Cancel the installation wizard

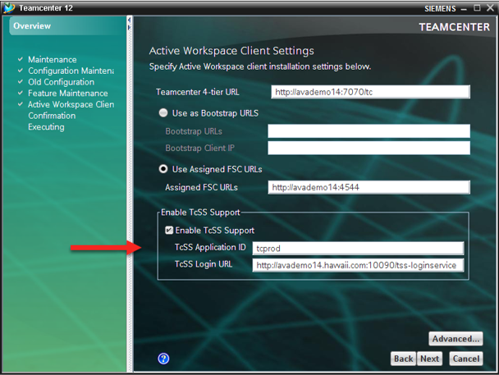[x=465, y=359]
